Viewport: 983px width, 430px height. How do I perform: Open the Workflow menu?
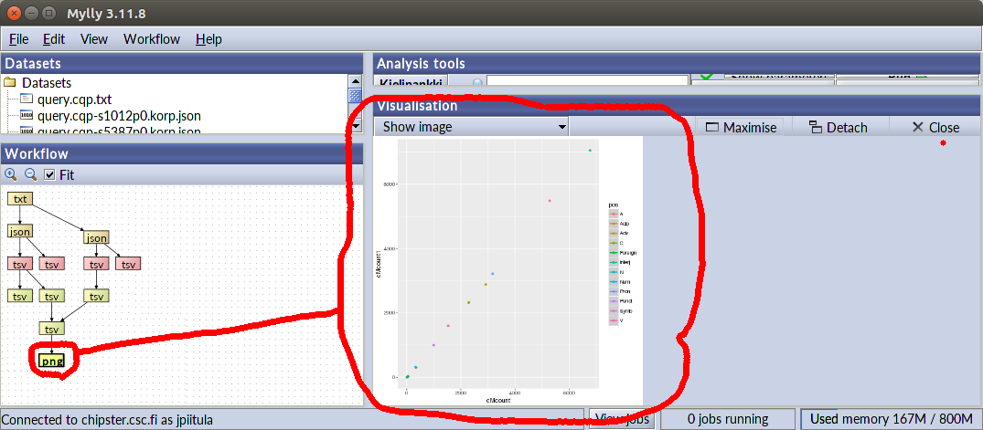[x=152, y=39]
